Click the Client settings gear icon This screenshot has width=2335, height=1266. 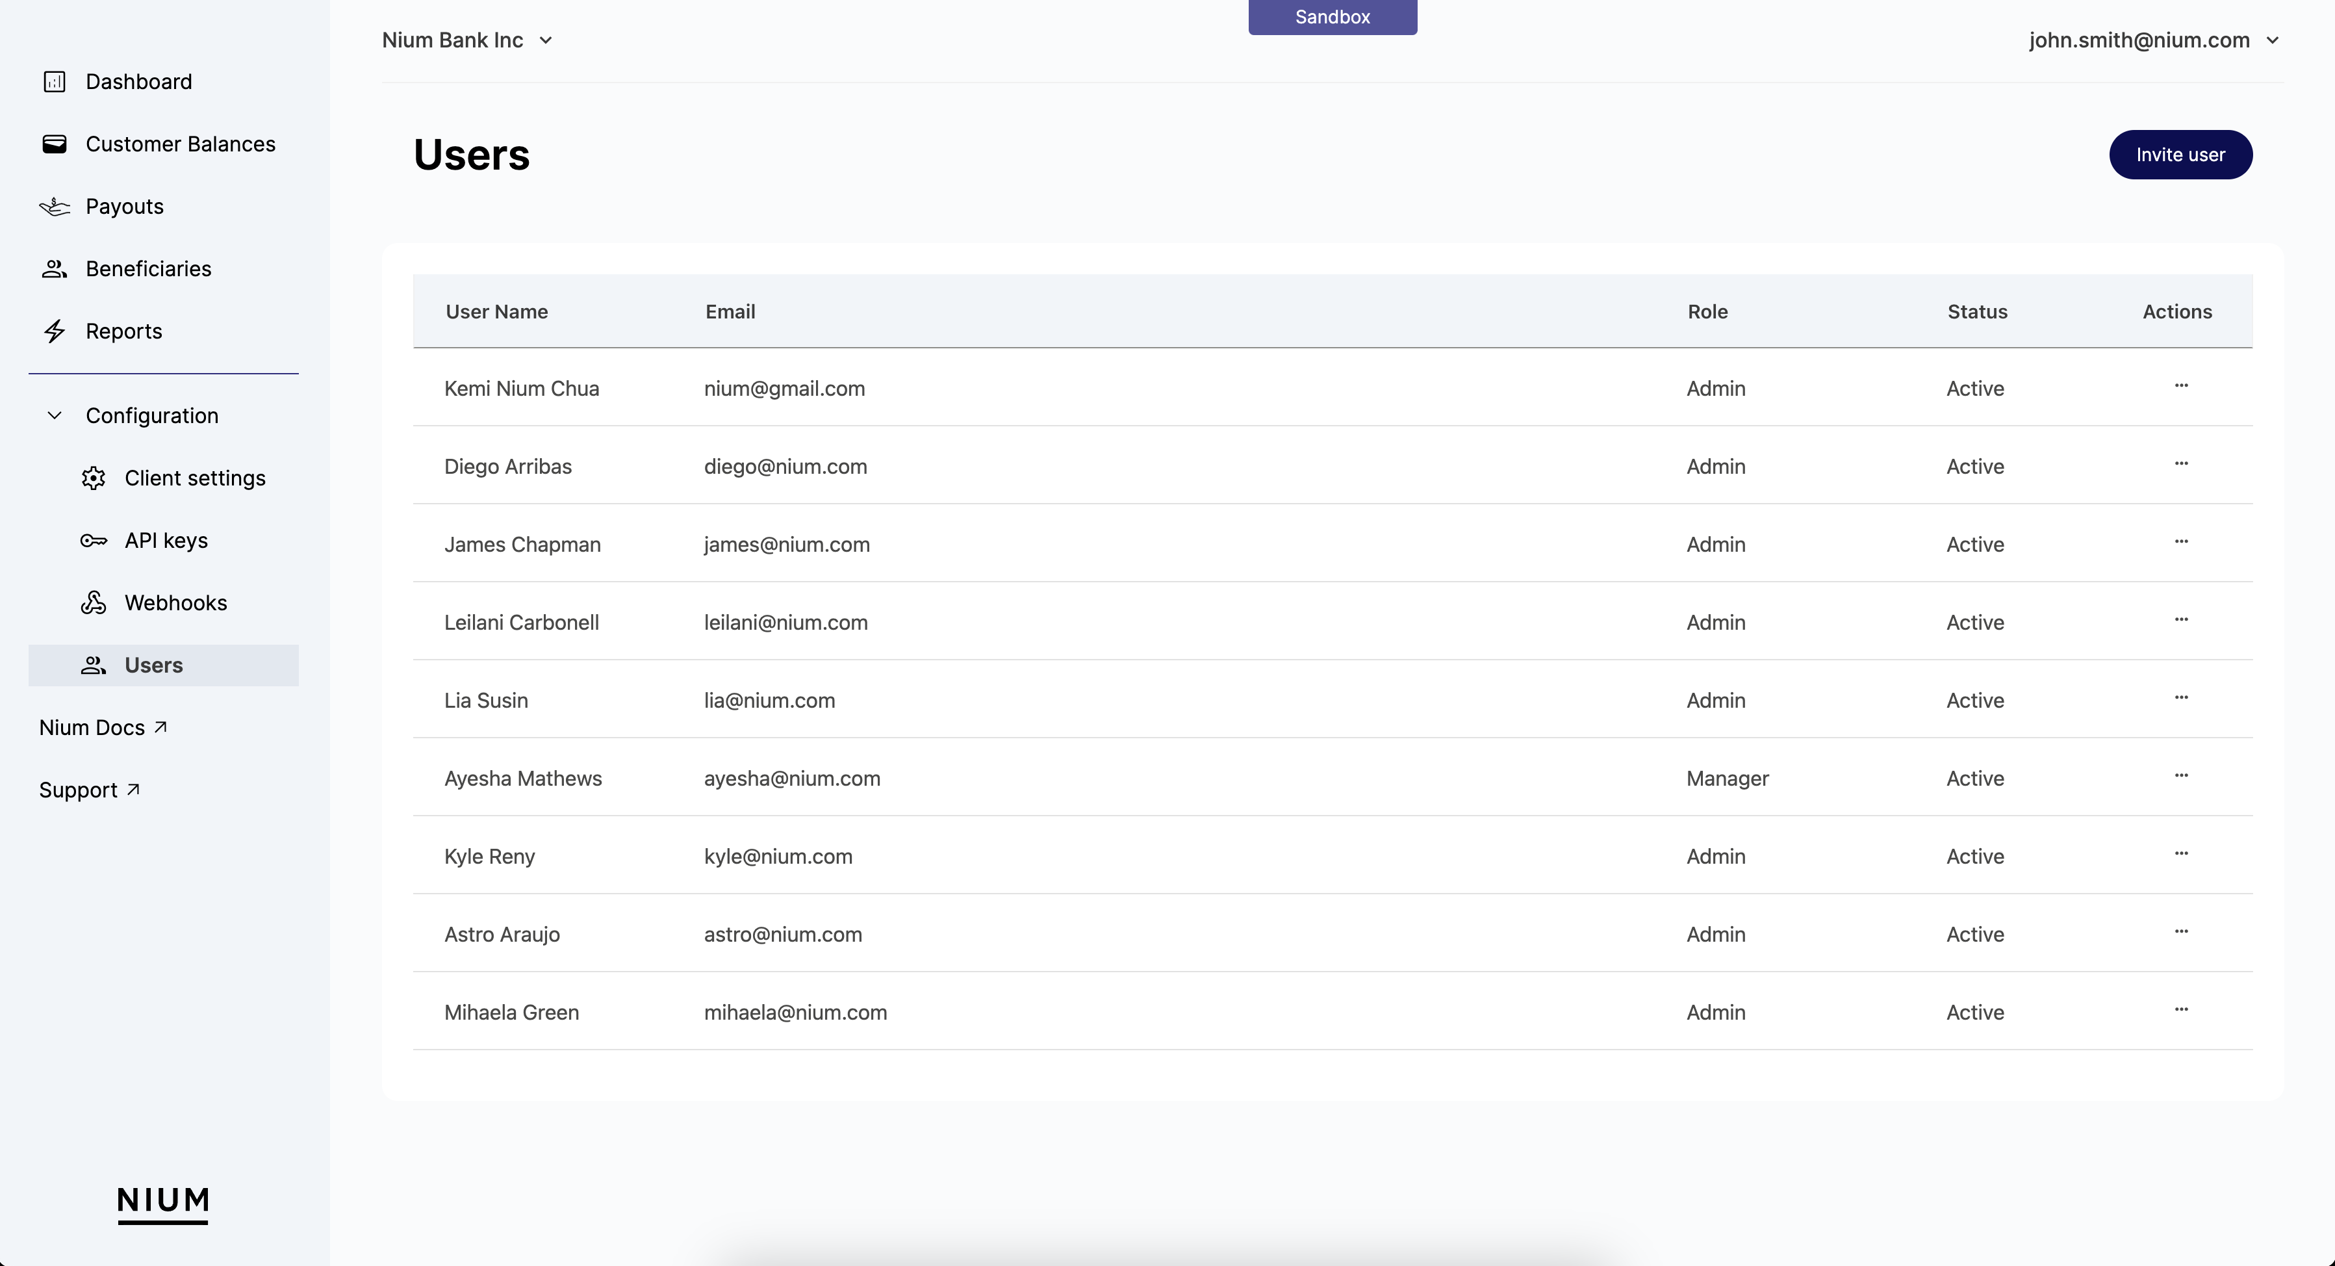[x=94, y=478]
